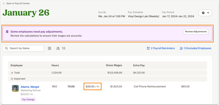This screenshot has width=219, height=105.
Task: Open Adams, Margot employee link
Action: (30, 87)
